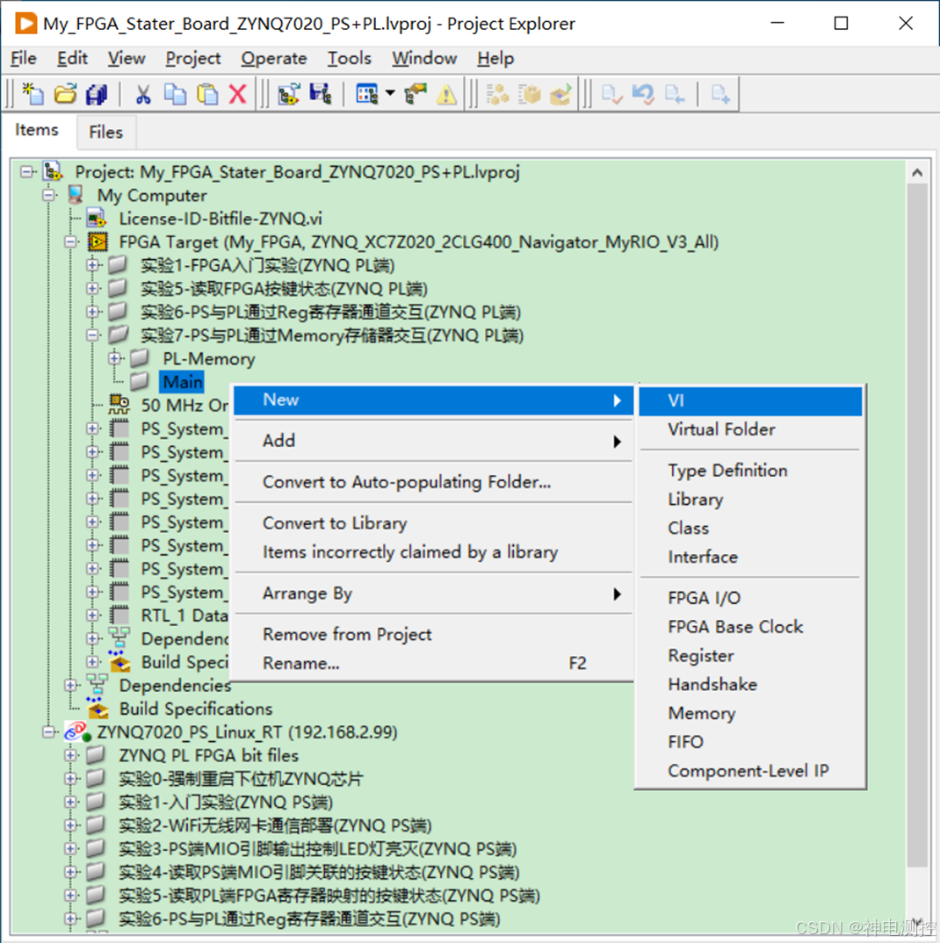Click the Copy toolbar icon

coord(175,94)
